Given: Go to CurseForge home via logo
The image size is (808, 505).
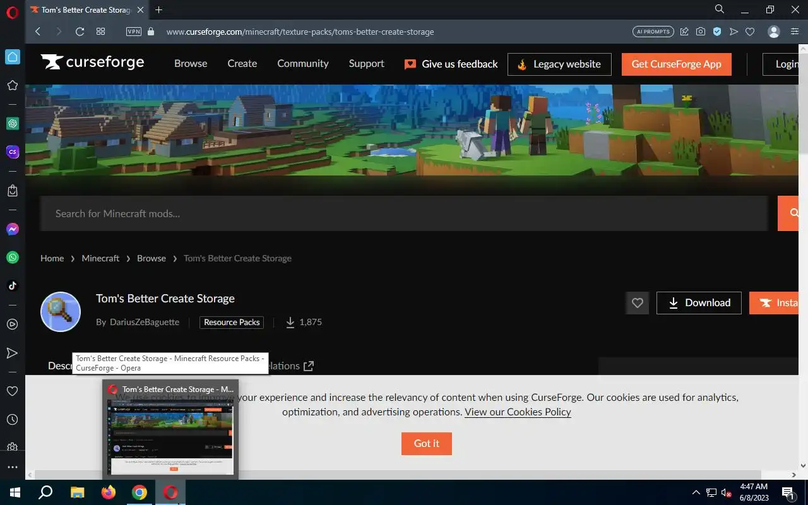Looking at the screenshot, I should click(x=93, y=62).
